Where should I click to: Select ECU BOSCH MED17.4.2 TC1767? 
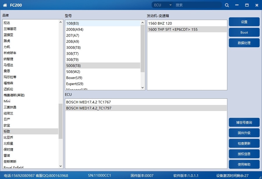(x=146, y=102)
